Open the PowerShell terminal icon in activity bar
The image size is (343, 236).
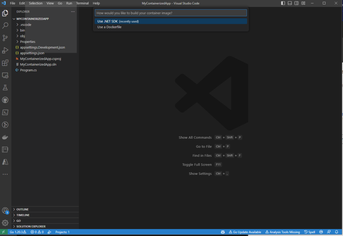(x=5, y=112)
